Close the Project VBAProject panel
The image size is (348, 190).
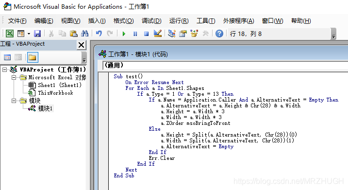click(x=81, y=45)
